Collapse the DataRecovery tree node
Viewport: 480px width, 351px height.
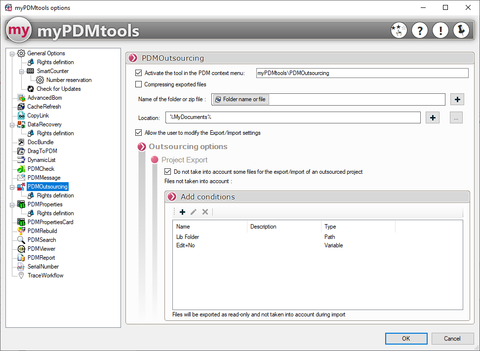pos(12,124)
